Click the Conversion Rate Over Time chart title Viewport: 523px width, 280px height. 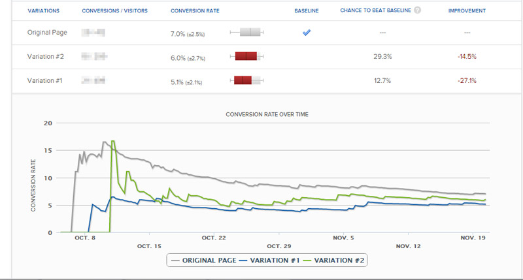pyautogui.click(x=267, y=114)
